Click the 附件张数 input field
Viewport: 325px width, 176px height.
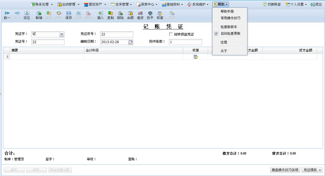tap(185, 42)
